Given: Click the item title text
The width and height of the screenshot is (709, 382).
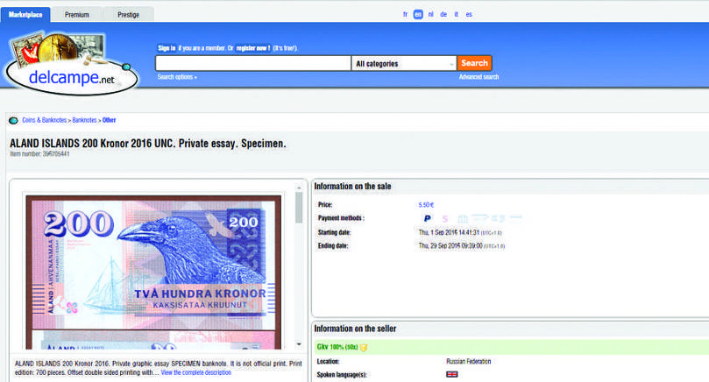Looking at the screenshot, I should pos(148,144).
